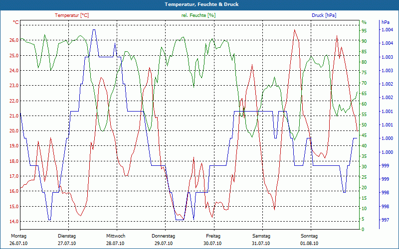Click "55" on the green humidity axis
The height and width of the screenshot is (249, 399).
pos(364,115)
